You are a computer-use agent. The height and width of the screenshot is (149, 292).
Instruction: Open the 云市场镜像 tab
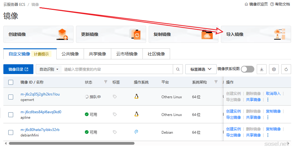127,54
